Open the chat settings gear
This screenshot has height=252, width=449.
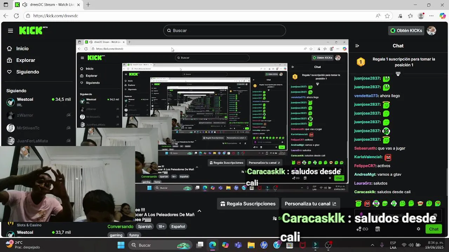[x=418, y=229]
